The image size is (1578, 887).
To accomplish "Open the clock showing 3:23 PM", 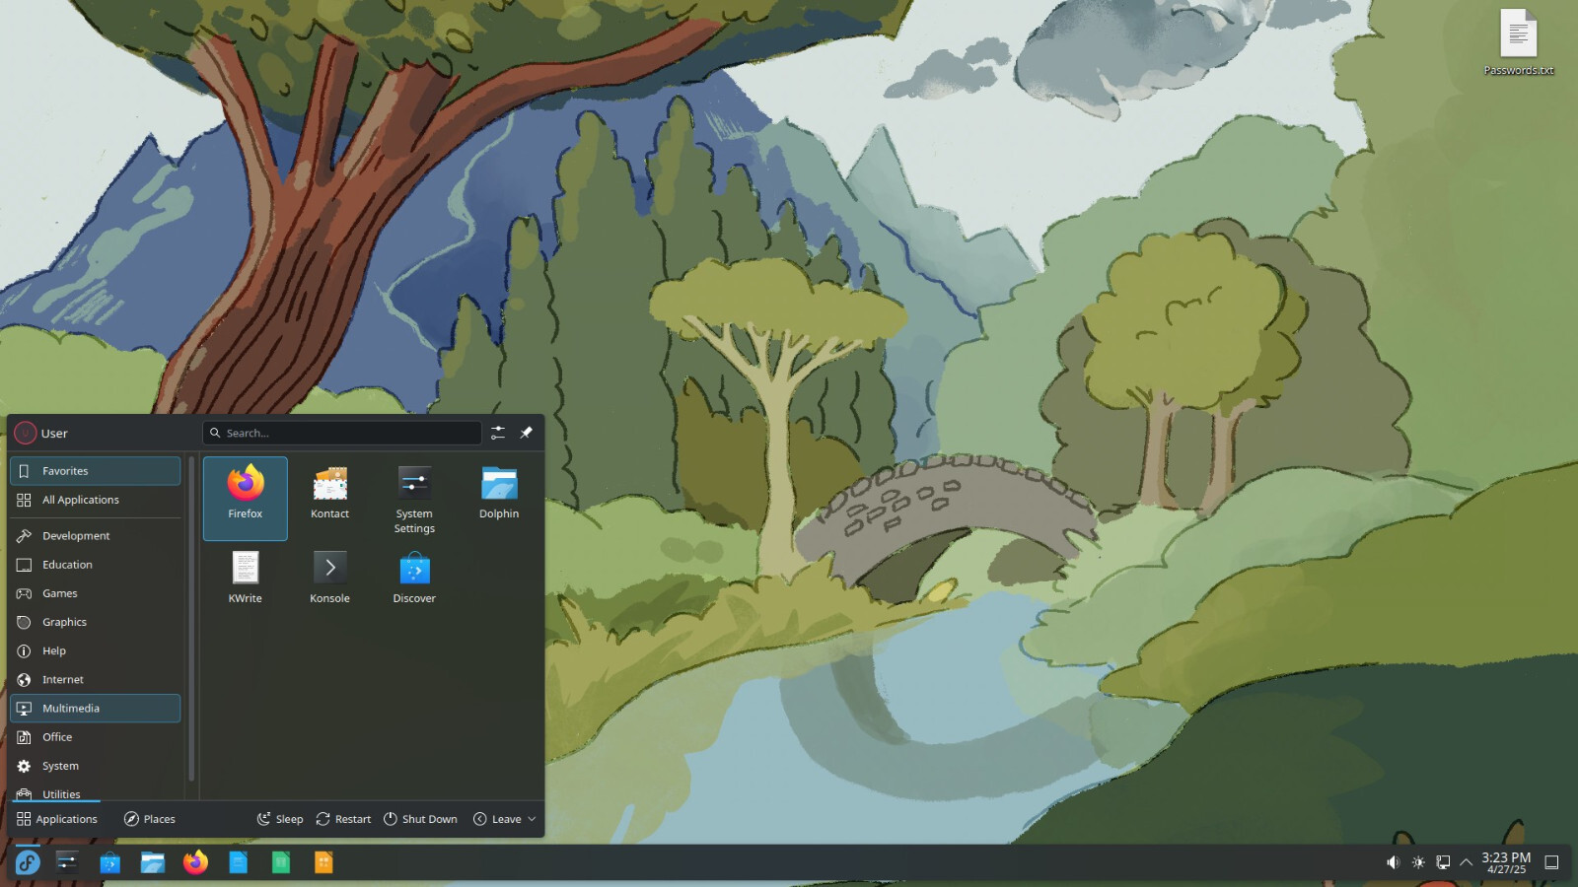I will point(1506,862).
